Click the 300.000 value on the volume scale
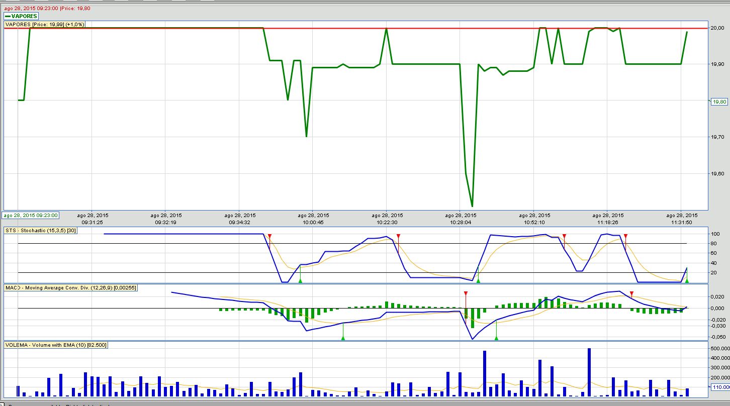The image size is (730, 406). tap(719, 368)
